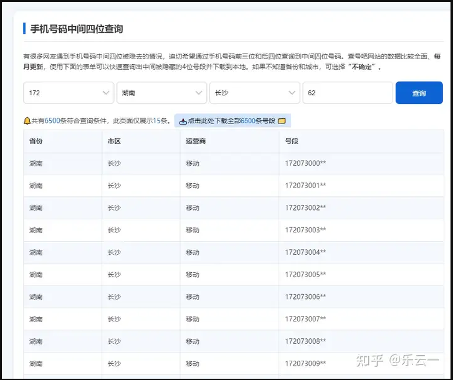Click the download all 6500 号段 link

(232, 121)
